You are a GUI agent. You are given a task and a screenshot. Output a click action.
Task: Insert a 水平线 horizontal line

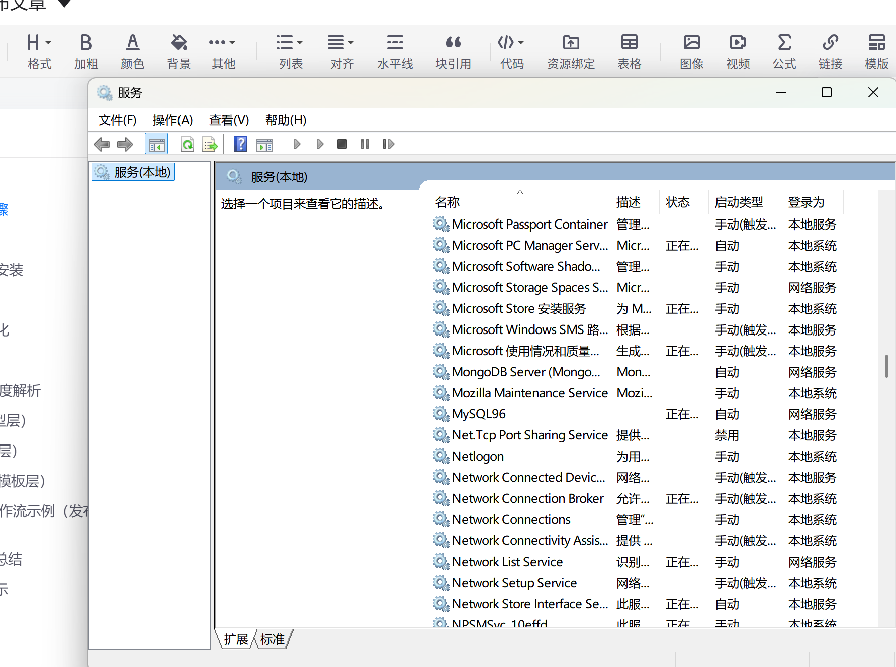[x=395, y=52]
